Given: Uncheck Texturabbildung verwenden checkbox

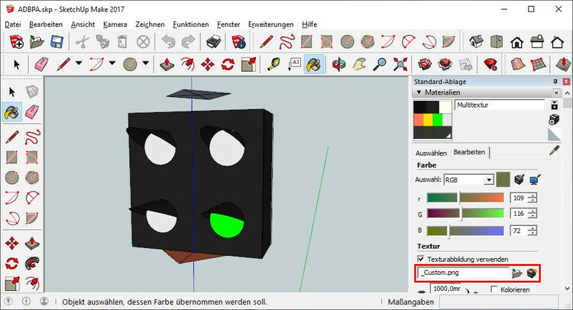Looking at the screenshot, I should (x=422, y=259).
